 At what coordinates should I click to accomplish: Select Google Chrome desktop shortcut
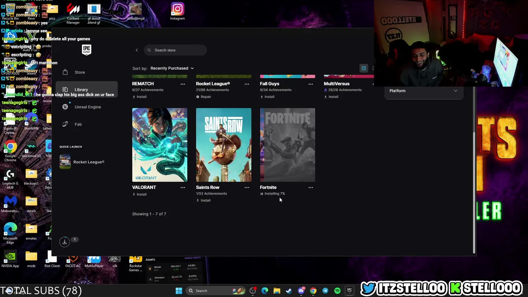[x=10, y=151]
